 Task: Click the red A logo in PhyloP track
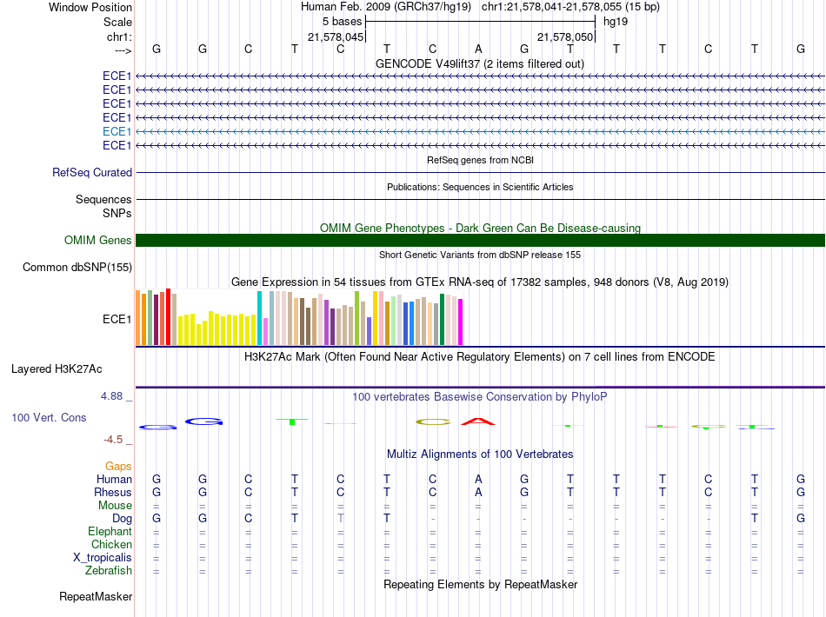(477, 422)
